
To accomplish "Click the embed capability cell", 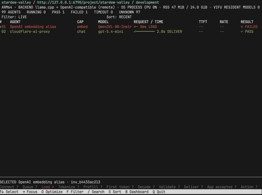I will click(82, 27).
